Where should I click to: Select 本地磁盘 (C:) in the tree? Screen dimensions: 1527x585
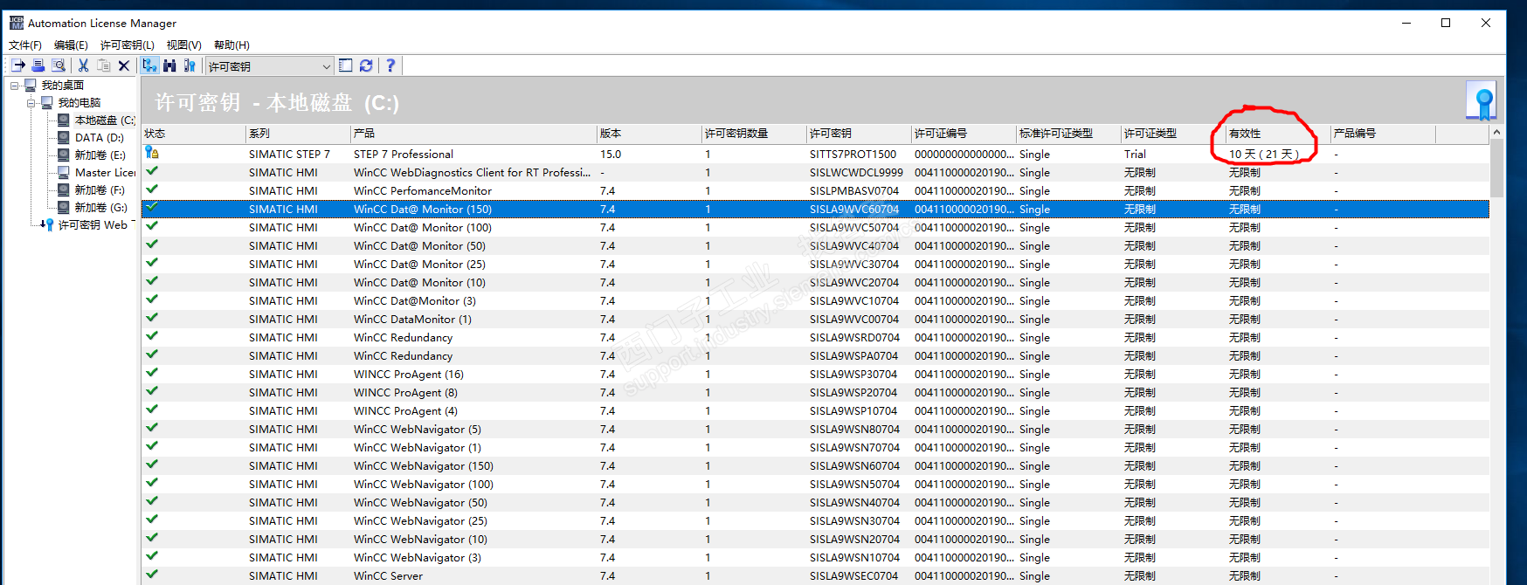[x=105, y=120]
